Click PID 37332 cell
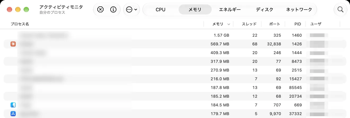Screen dimensions: 350x118 click(296, 114)
